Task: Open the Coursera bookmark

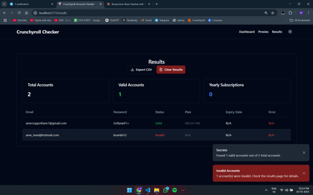Action: tap(215, 20)
